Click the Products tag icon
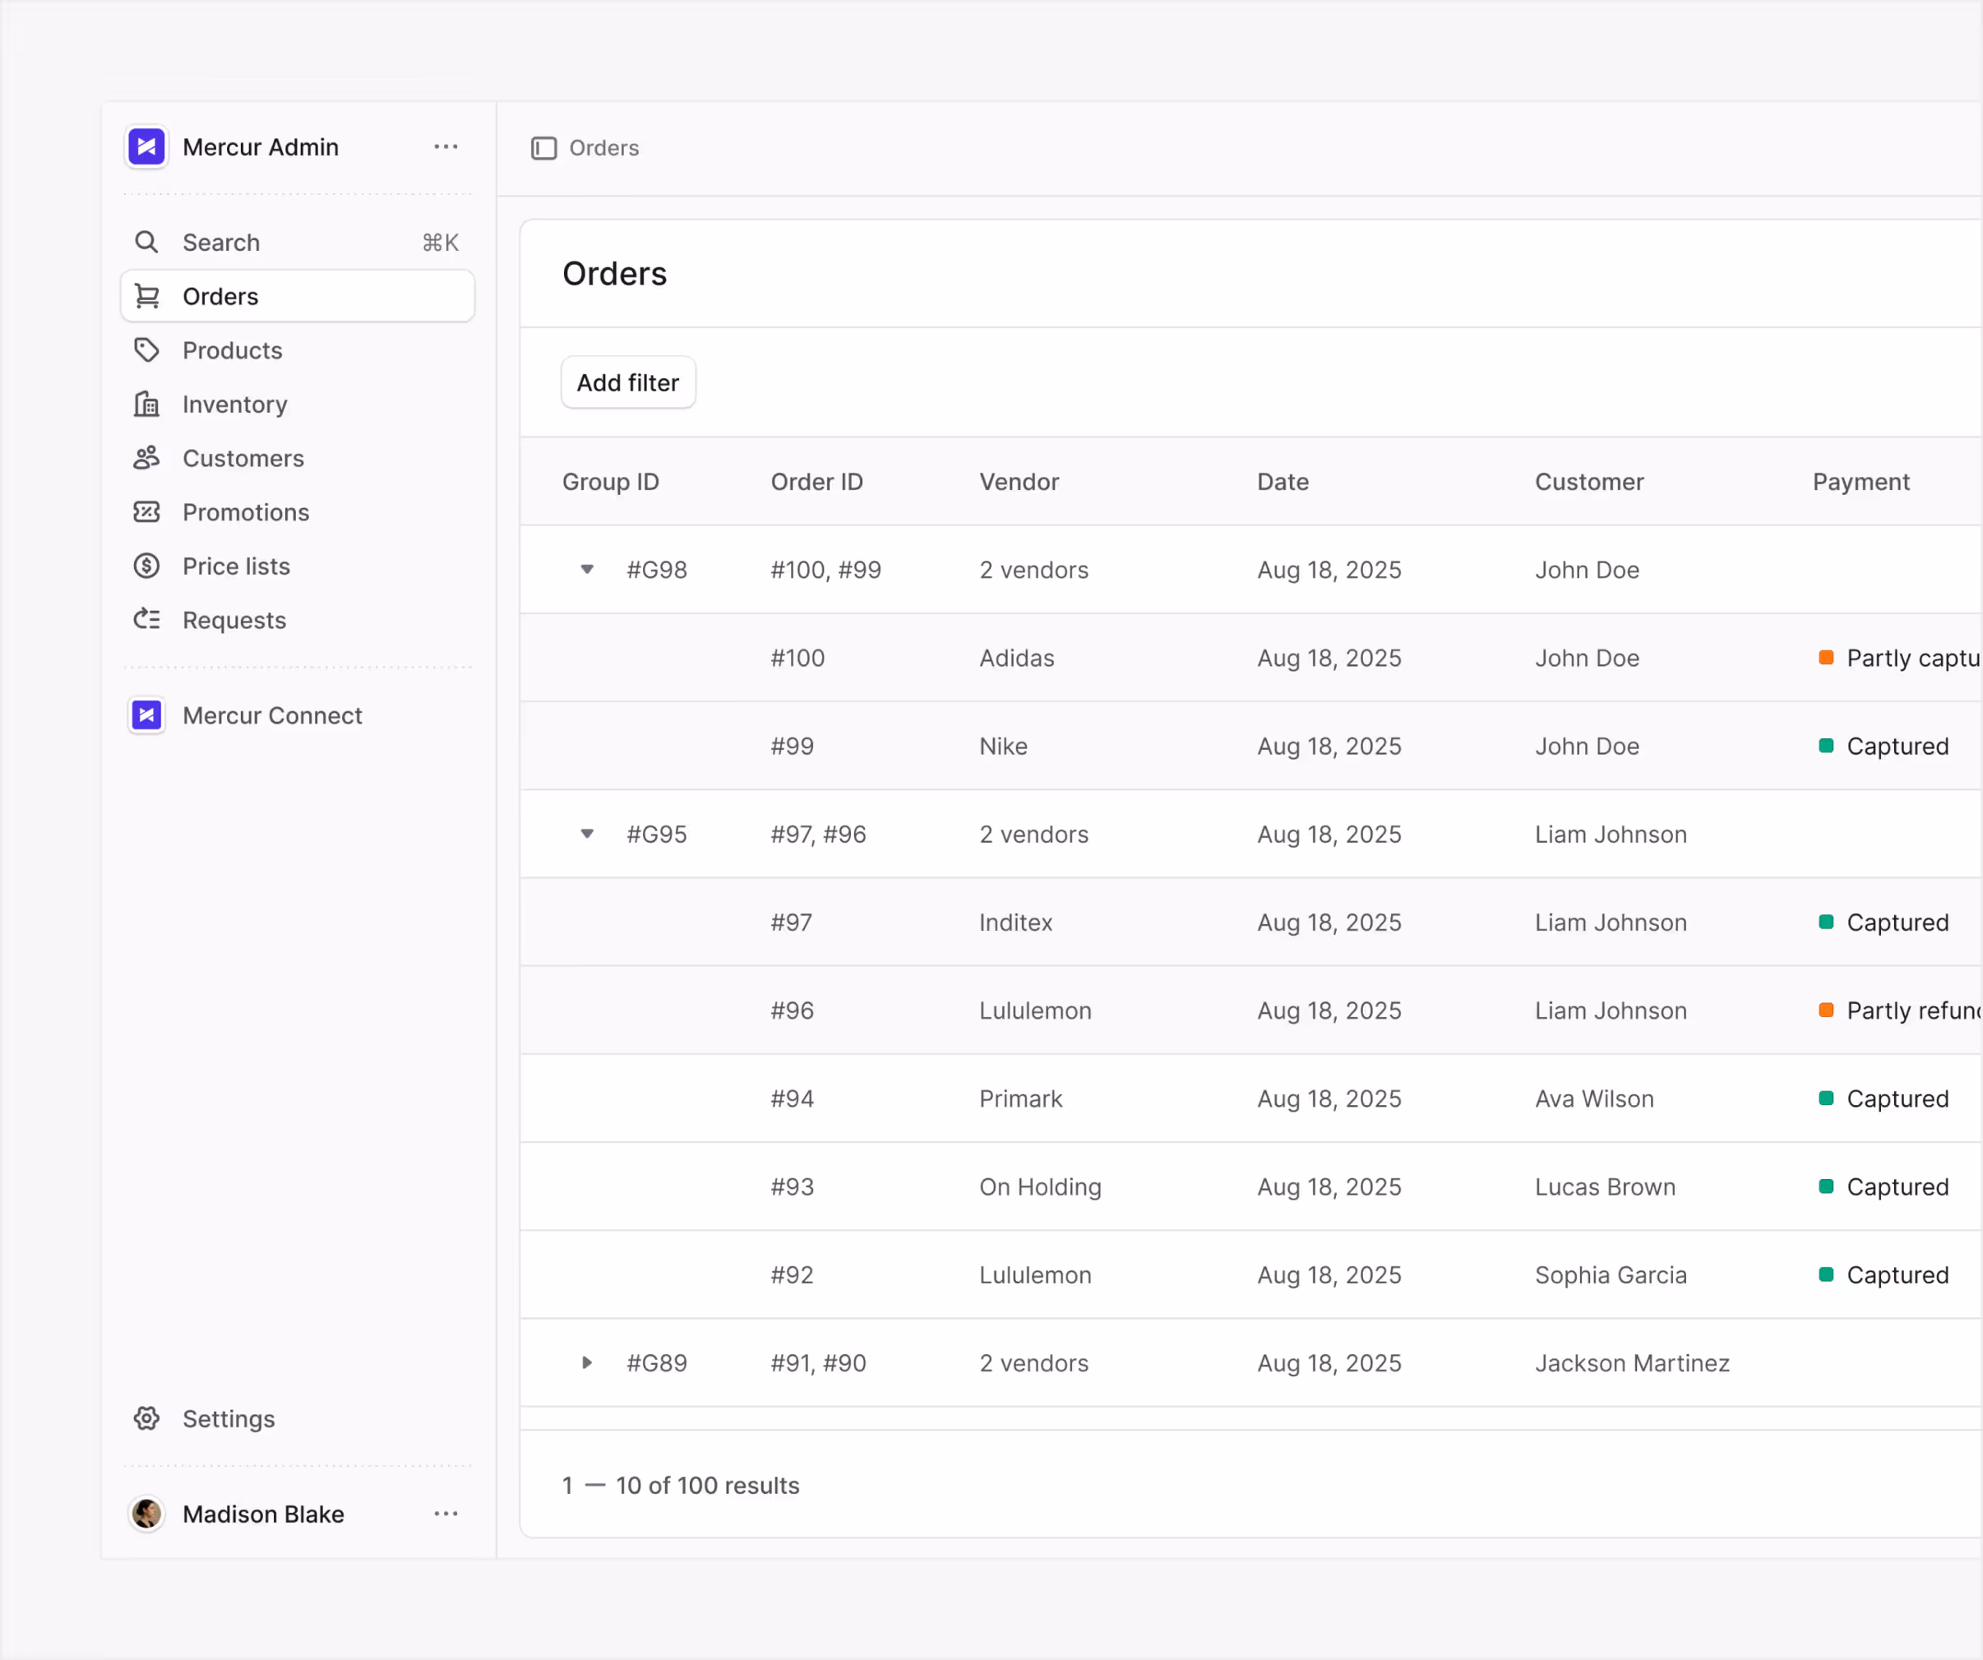The image size is (1983, 1660). 146,350
